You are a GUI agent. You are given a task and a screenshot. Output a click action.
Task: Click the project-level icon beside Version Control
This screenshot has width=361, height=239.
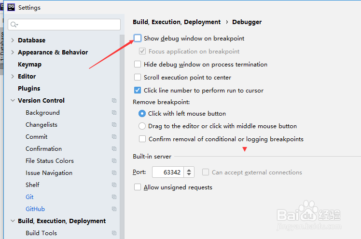point(114,101)
